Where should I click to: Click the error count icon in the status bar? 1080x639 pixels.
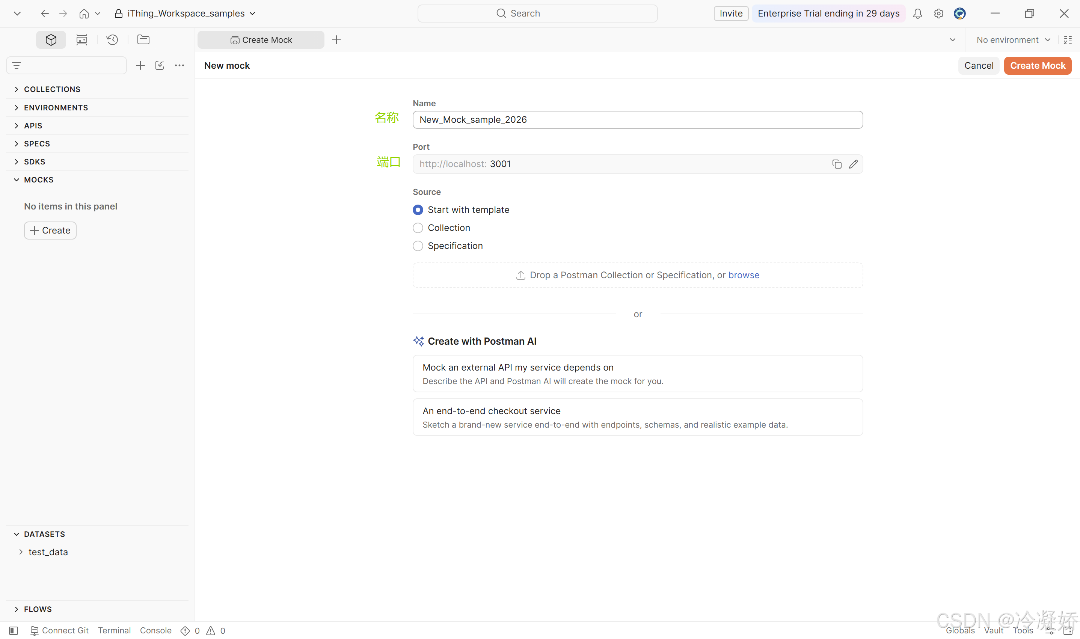click(185, 630)
